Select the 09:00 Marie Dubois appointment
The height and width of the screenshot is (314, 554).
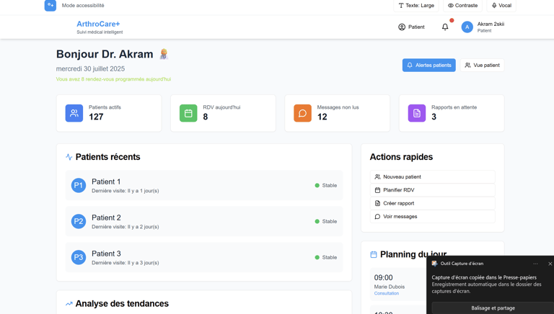pos(398,284)
